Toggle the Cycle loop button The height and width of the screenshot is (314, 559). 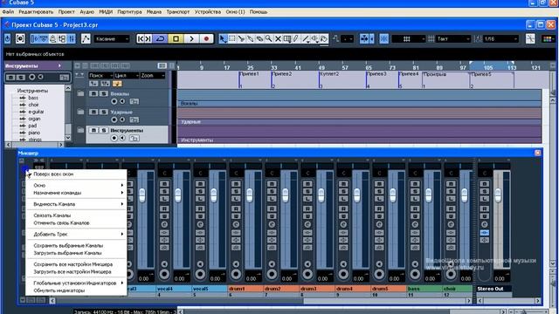coord(161,38)
